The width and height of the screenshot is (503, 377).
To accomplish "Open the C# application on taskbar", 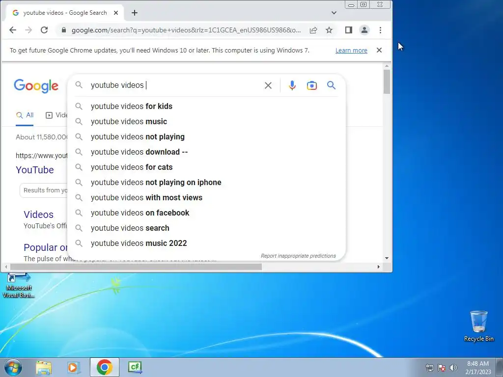I will coord(135,367).
